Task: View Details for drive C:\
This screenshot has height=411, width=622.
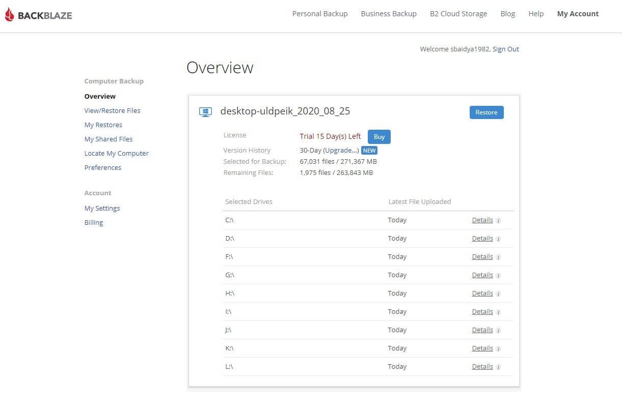Action: (x=482, y=220)
